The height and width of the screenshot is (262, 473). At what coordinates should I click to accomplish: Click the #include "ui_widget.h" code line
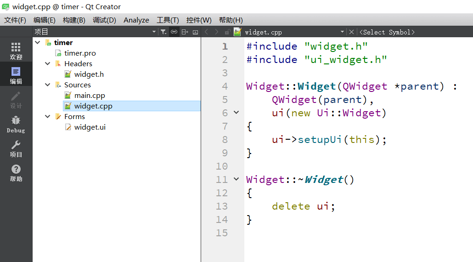pos(317,59)
